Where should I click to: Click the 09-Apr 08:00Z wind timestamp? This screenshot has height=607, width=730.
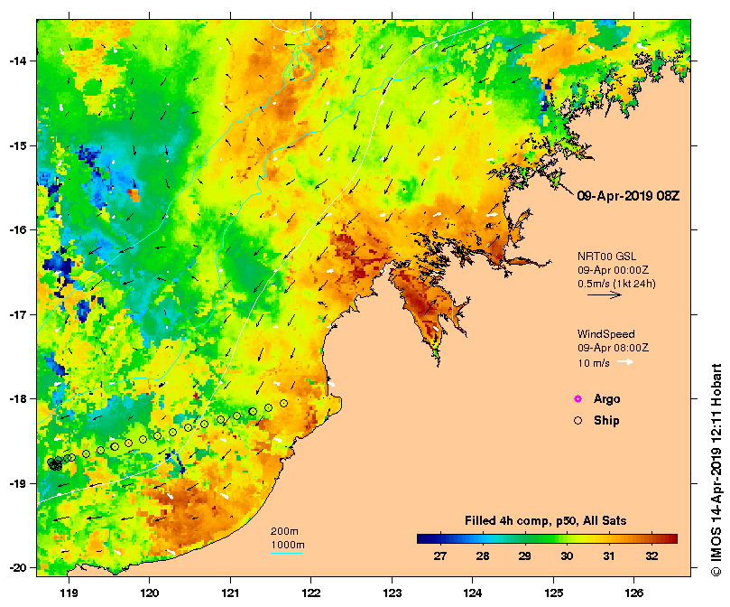613,348
